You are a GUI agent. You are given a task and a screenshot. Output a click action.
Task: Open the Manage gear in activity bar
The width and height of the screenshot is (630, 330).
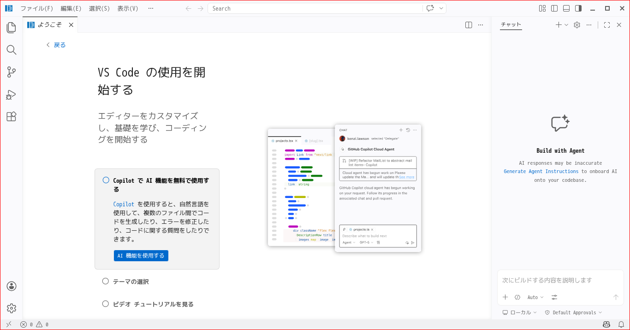12,308
